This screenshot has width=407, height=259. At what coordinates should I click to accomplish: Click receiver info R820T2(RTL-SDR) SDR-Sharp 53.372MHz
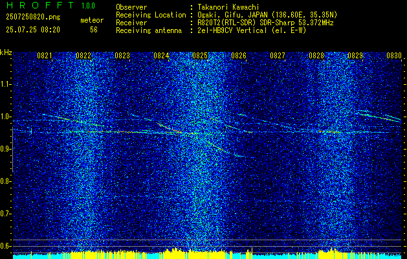[265, 23]
